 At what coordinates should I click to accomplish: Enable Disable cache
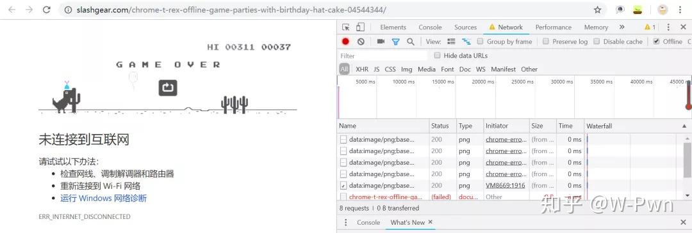(597, 41)
